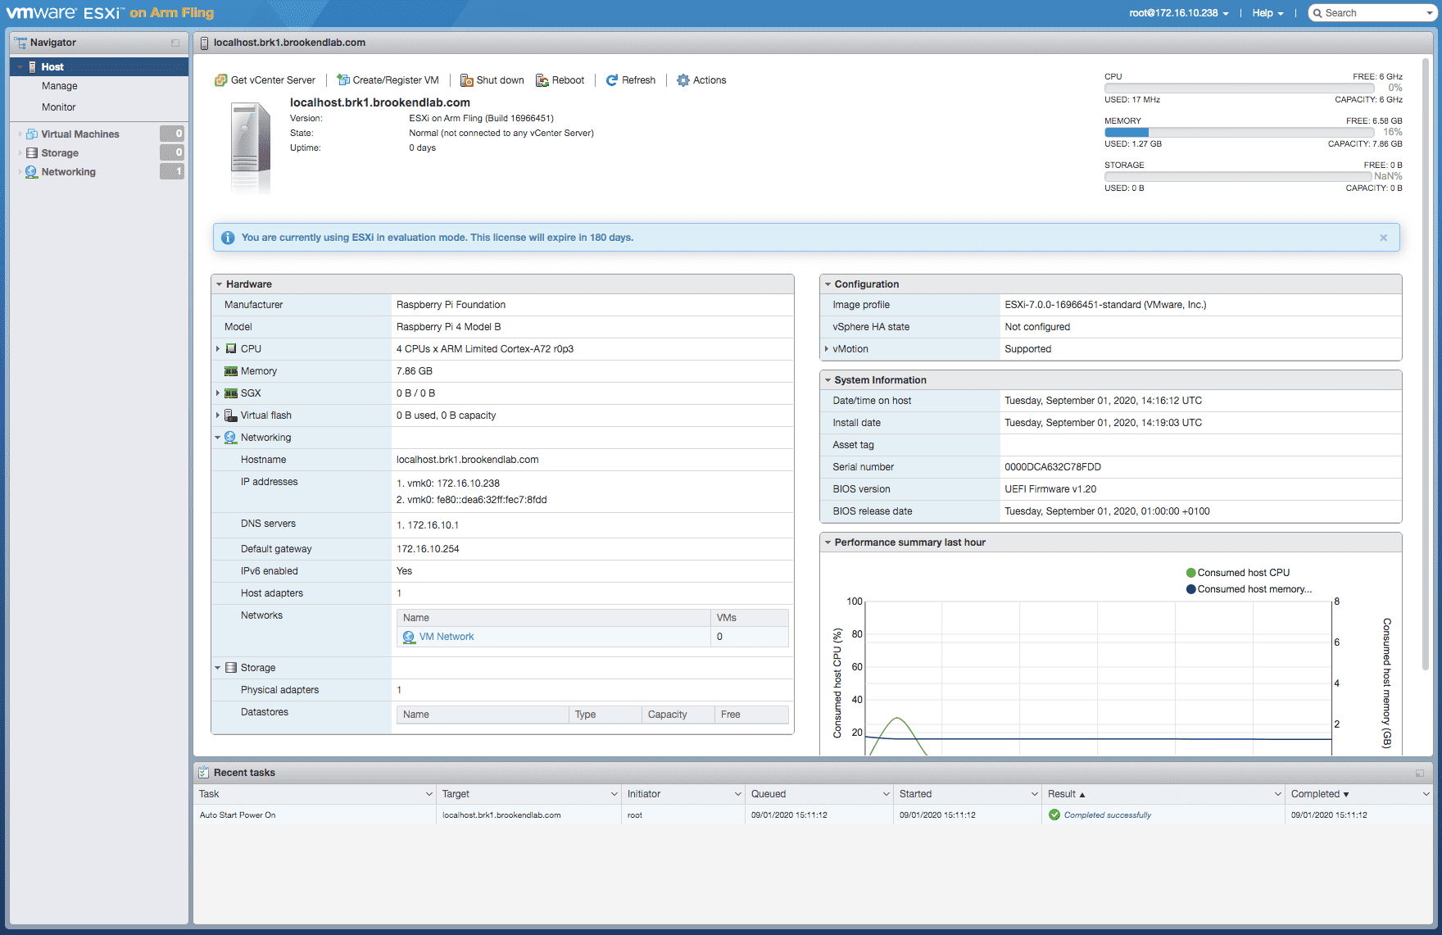Viewport: 1442px width, 935px height.
Task: Click the Storage icon in Navigator
Action: (x=32, y=153)
